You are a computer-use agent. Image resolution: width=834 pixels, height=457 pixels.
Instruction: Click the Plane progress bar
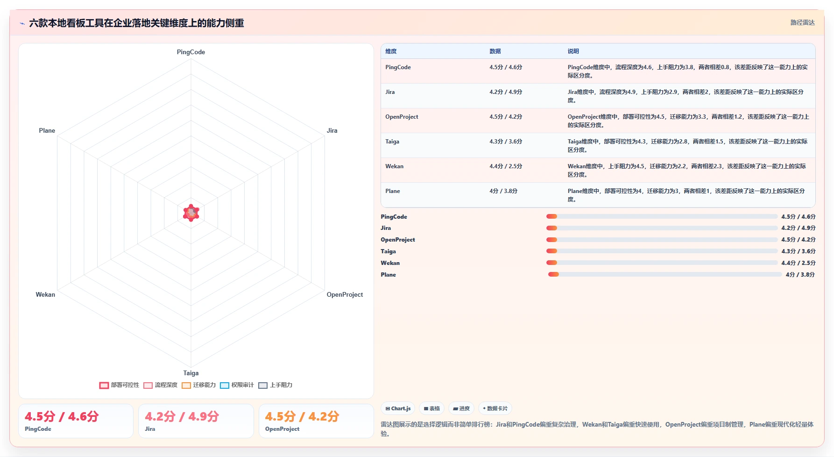(665, 274)
